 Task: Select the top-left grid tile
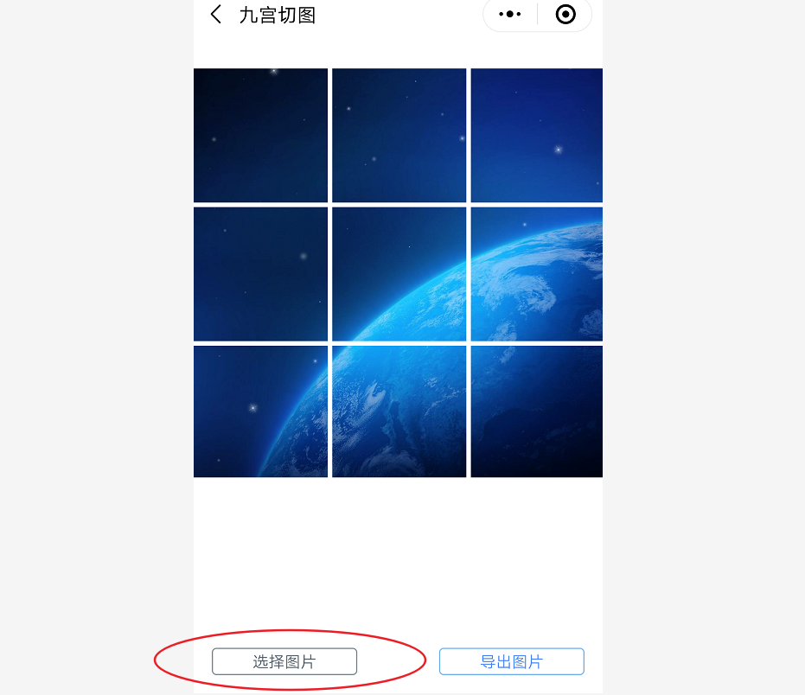pyautogui.click(x=260, y=135)
